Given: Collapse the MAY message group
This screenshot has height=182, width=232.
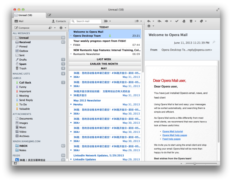Looking at the screenshot, I should coord(105,69).
